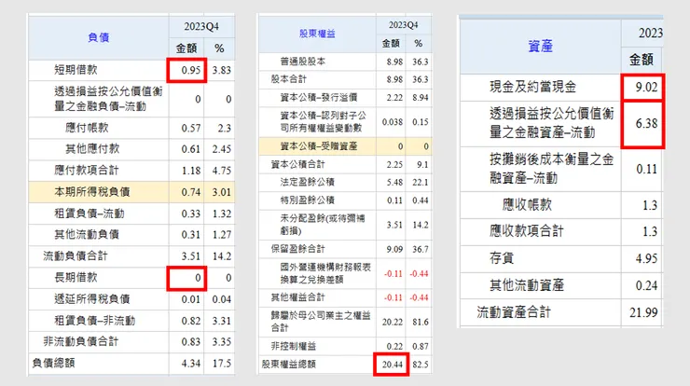Click the 股東權益總額 row label
The image size is (690, 386).
click(289, 365)
